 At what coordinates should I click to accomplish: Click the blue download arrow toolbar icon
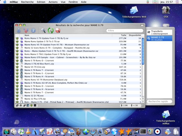[x=19, y=30]
